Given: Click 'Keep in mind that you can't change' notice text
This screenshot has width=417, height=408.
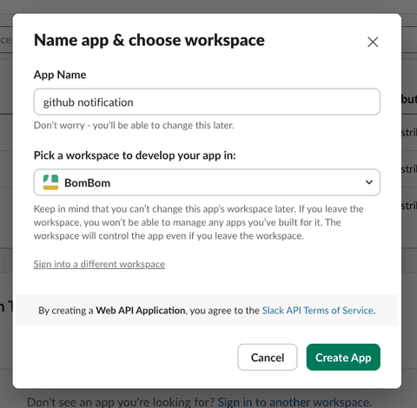Looking at the screenshot, I should (x=199, y=222).
